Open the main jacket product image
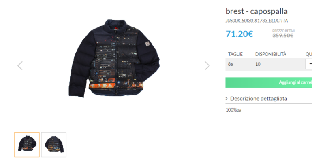This screenshot has height=162, width=312. (114, 58)
